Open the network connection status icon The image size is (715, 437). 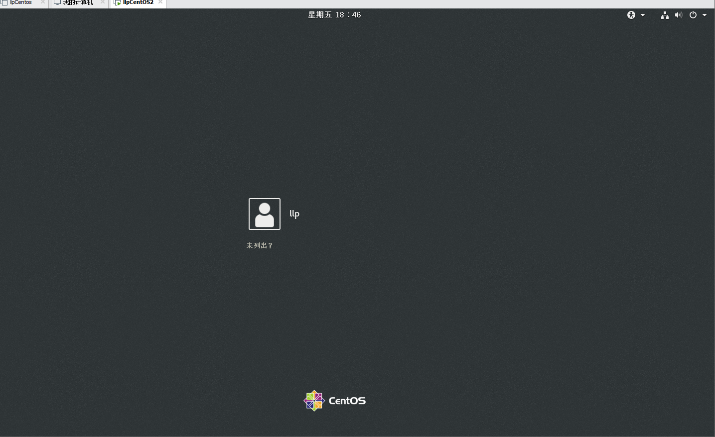pos(665,15)
